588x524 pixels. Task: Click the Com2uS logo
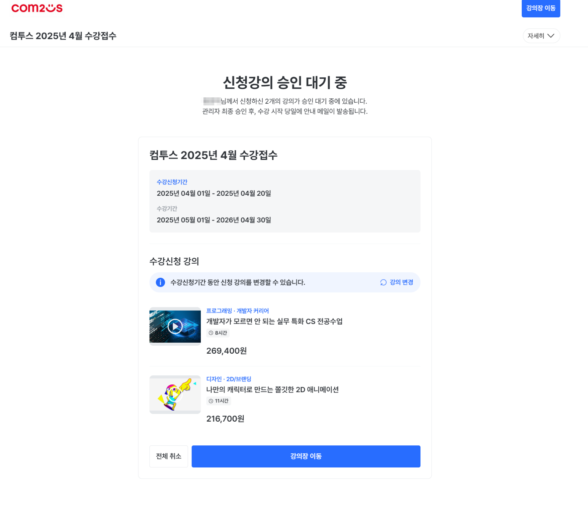37,8
